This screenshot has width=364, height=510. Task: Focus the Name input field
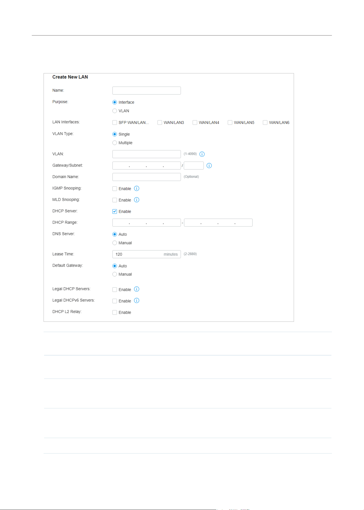(x=146, y=91)
